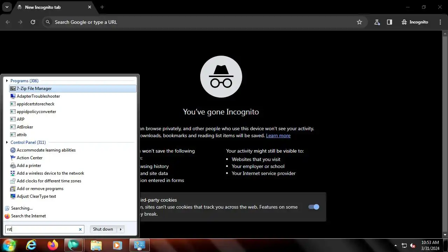Open 7-Zip File Manager result
The width and height of the screenshot is (448, 252).
click(x=72, y=89)
